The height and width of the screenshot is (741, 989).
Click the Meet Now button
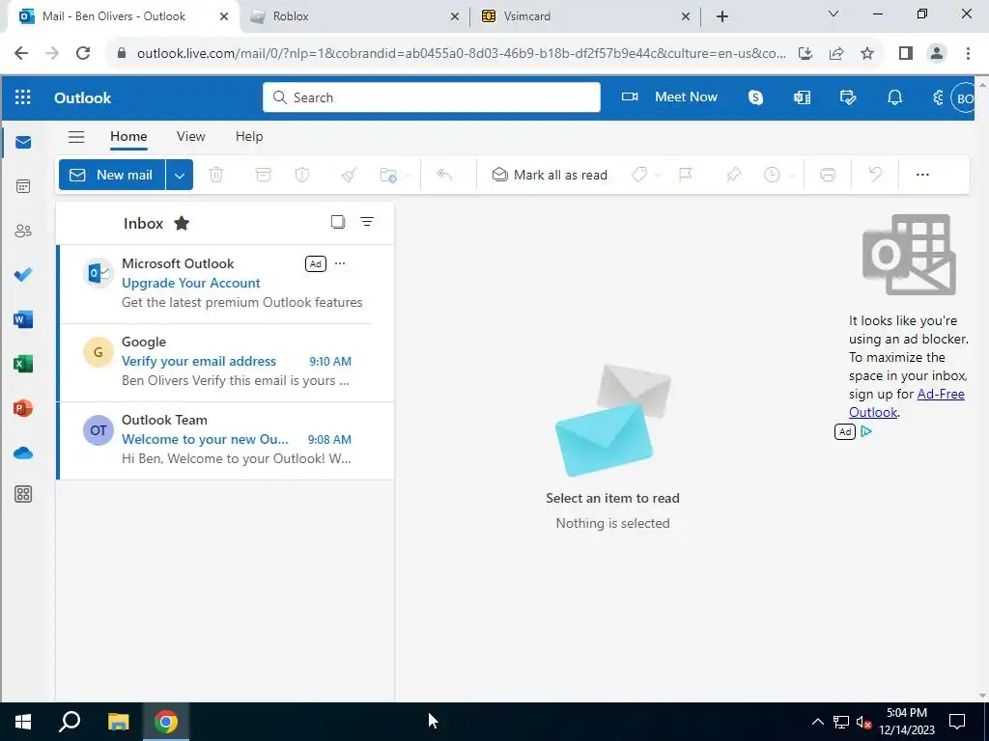point(670,97)
